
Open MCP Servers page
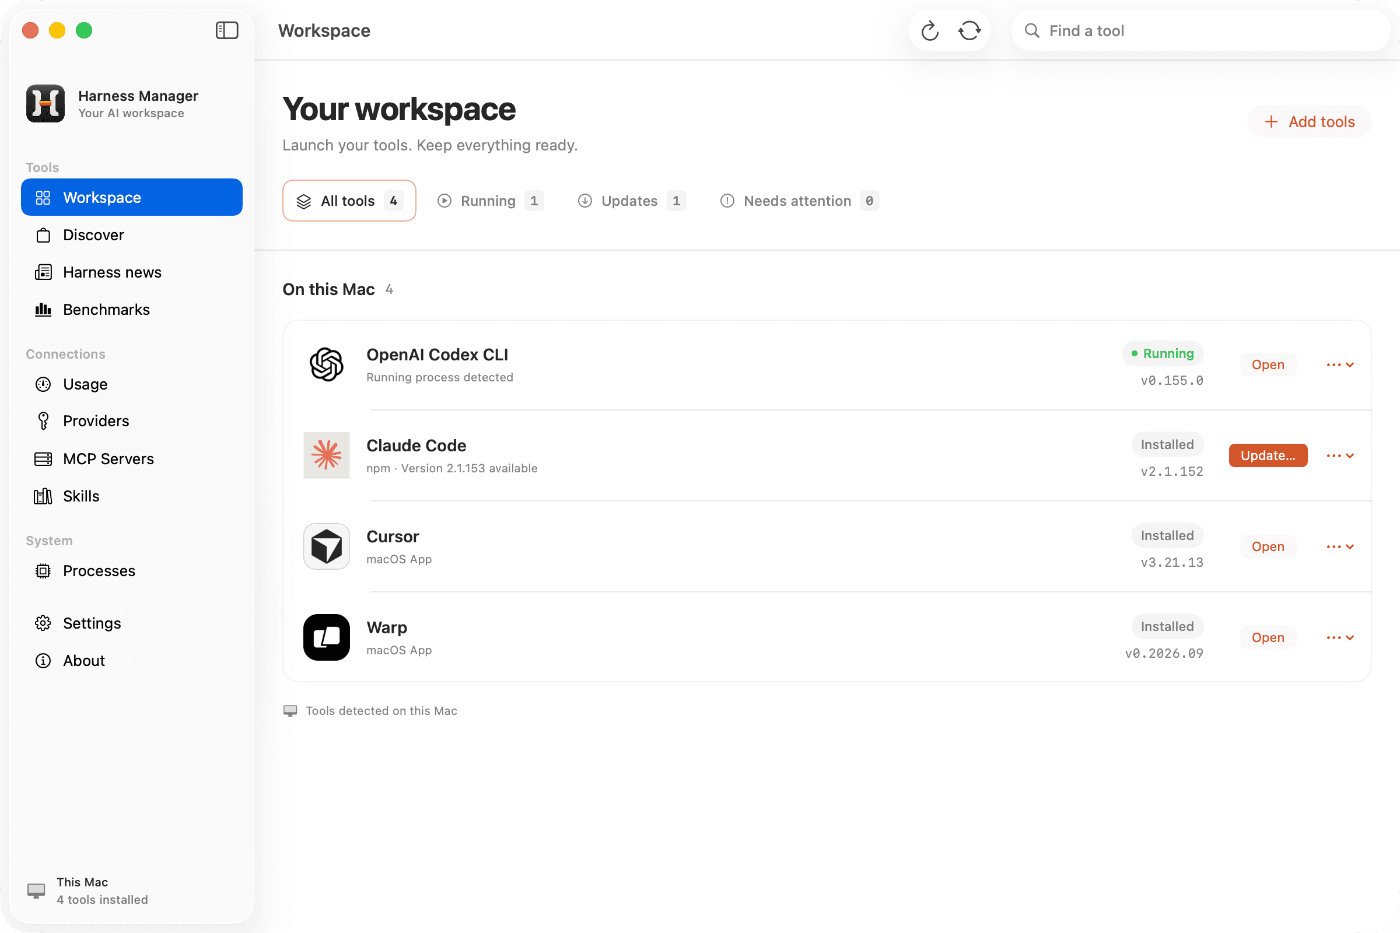(132, 459)
